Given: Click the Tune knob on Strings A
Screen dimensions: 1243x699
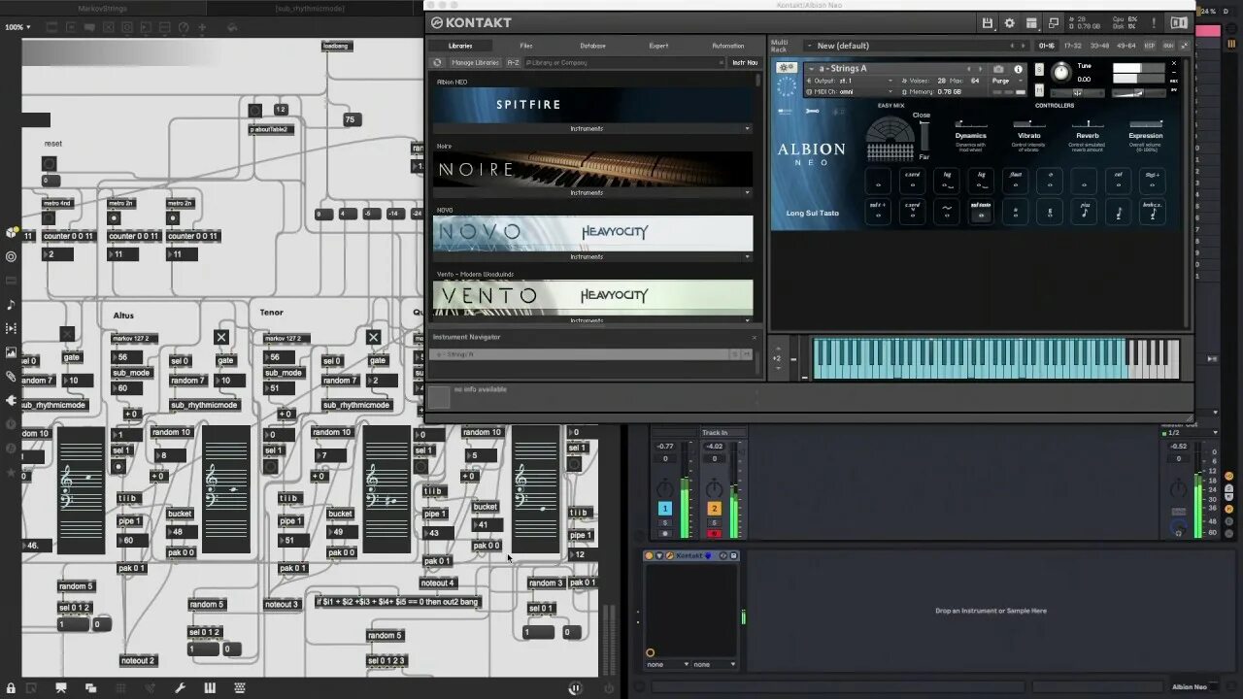Looking at the screenshot, I should (x=1060, y=72).
